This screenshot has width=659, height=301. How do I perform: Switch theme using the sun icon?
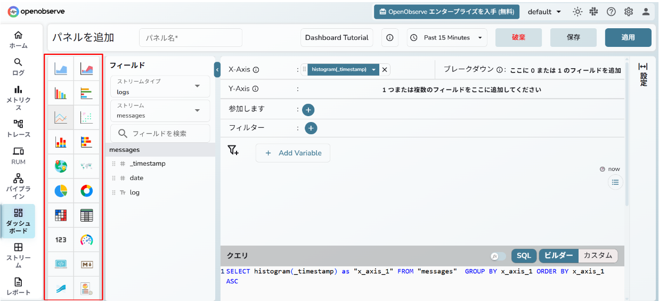pos(577,12)
